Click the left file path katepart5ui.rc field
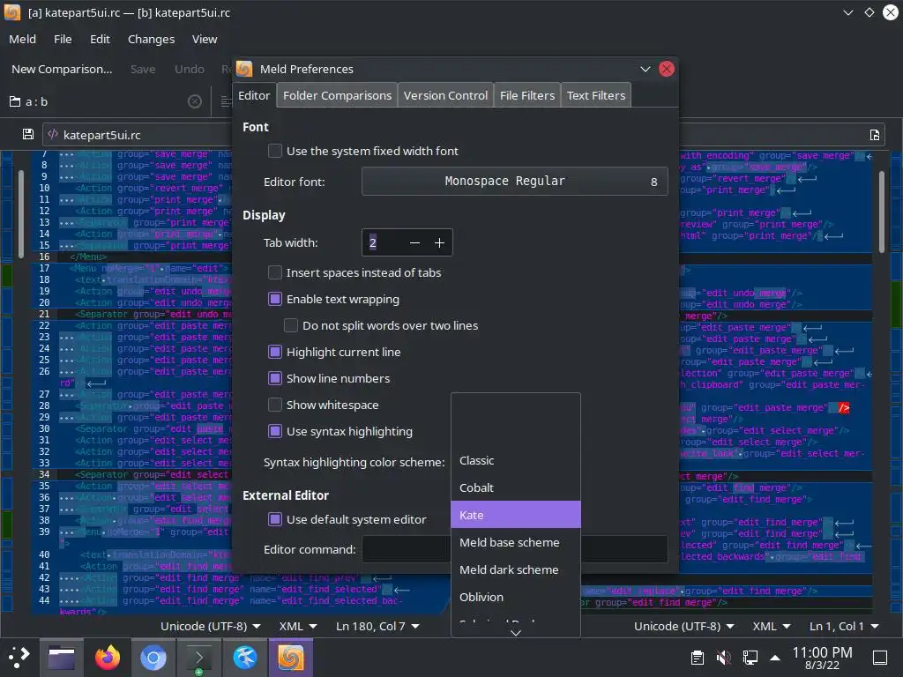The height and width of the screenshot is (677, 903). pyautogui.click(x=138, y=135)
